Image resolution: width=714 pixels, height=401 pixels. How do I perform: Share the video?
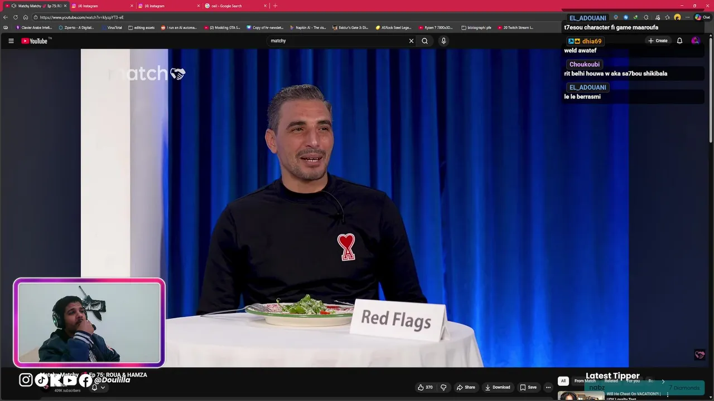[466, 387]
